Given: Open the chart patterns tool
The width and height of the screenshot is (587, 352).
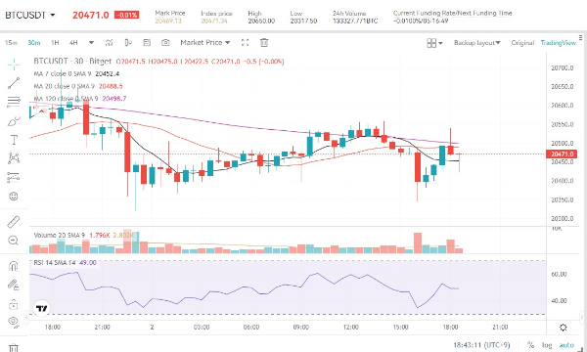Looking at the screenshot, I should click(14, 158).
